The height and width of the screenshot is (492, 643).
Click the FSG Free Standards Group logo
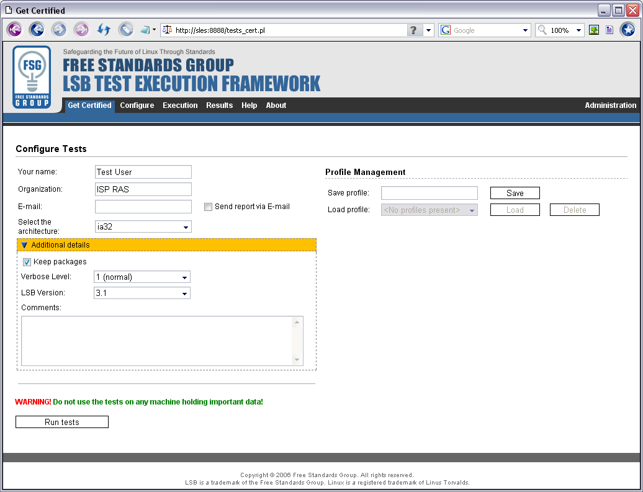(32, 77)
